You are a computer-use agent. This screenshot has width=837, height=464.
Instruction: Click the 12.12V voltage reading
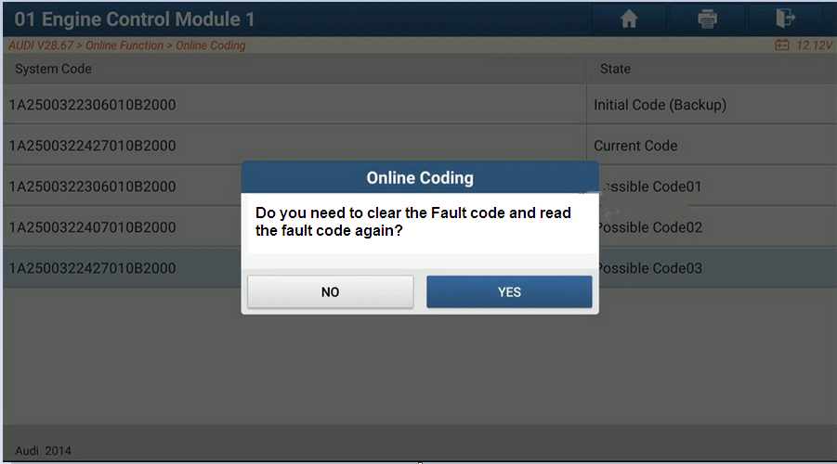[x=814, y=45]
